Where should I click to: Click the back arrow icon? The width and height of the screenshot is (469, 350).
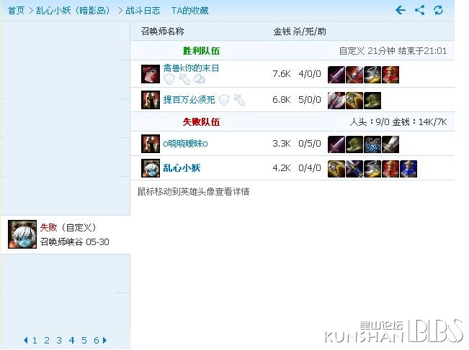(x=401, y=10)
